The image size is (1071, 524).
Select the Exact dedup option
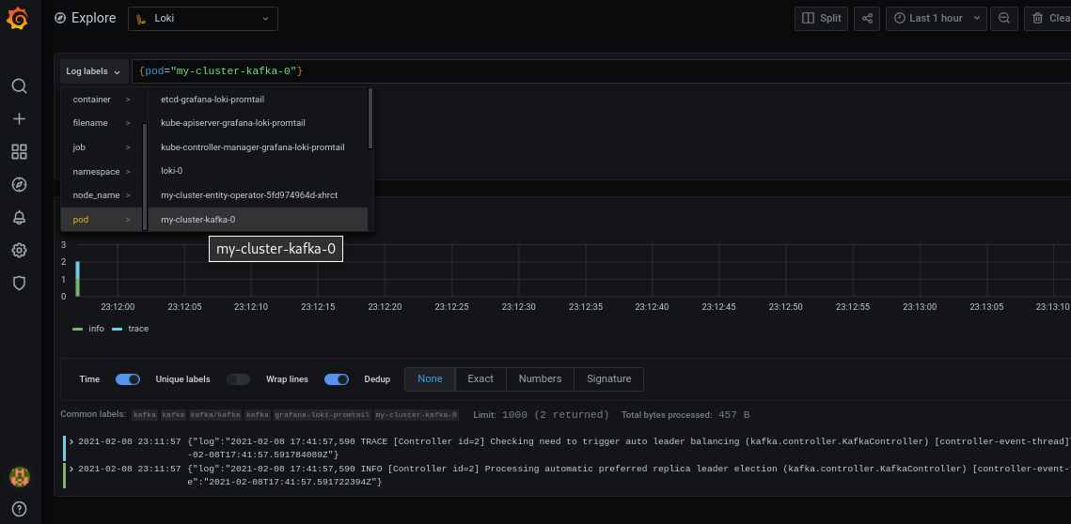click(480, 379)
